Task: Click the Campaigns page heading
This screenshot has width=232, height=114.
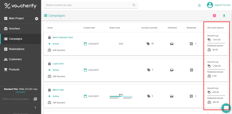Action: click(x=57, y=15)
